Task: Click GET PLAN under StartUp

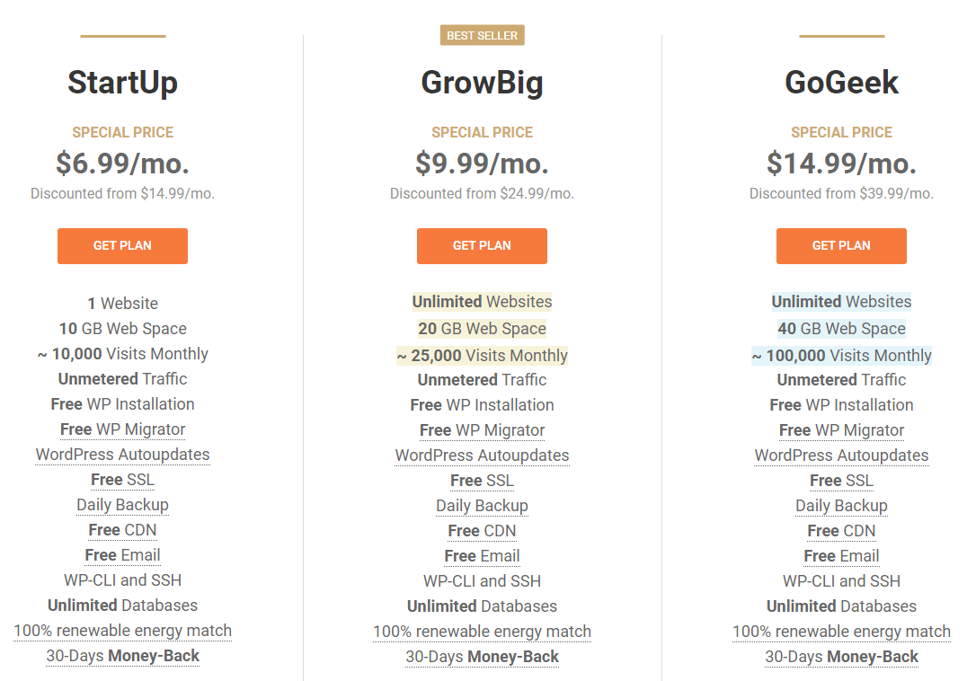Action: tap(122, 246)
